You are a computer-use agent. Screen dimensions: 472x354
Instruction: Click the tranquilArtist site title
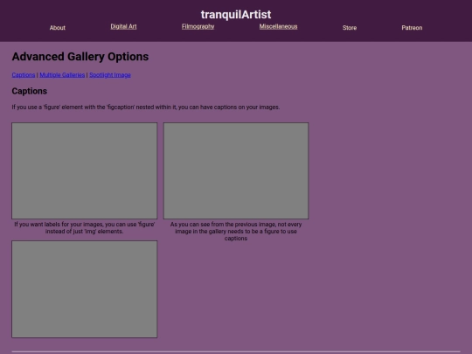(236, 15)
